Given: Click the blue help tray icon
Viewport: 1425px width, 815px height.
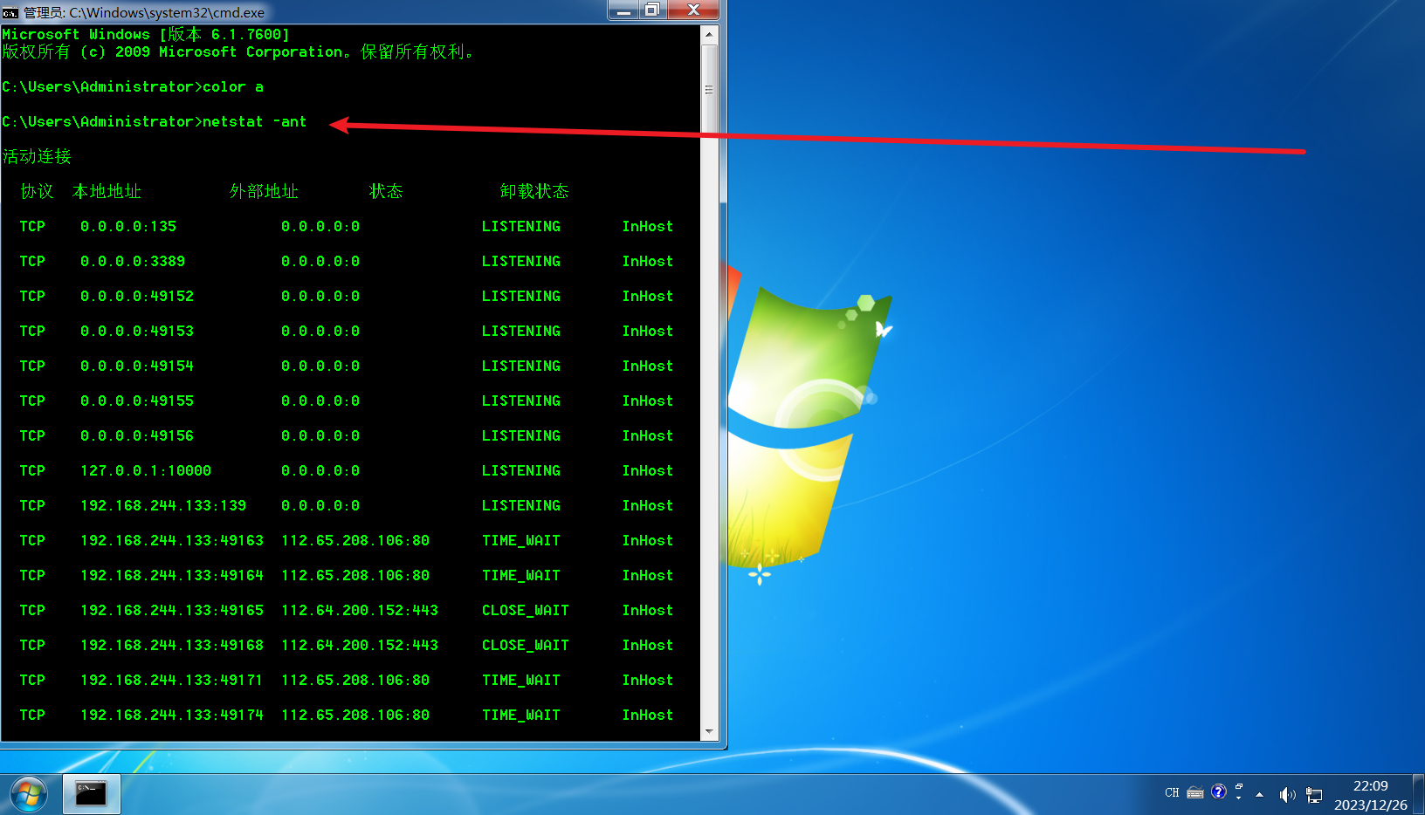Looking at the screenshot, I should pyautogui.click(x=1219, y=792).
